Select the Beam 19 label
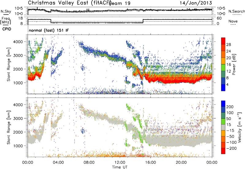 click(x=119, y=3)
